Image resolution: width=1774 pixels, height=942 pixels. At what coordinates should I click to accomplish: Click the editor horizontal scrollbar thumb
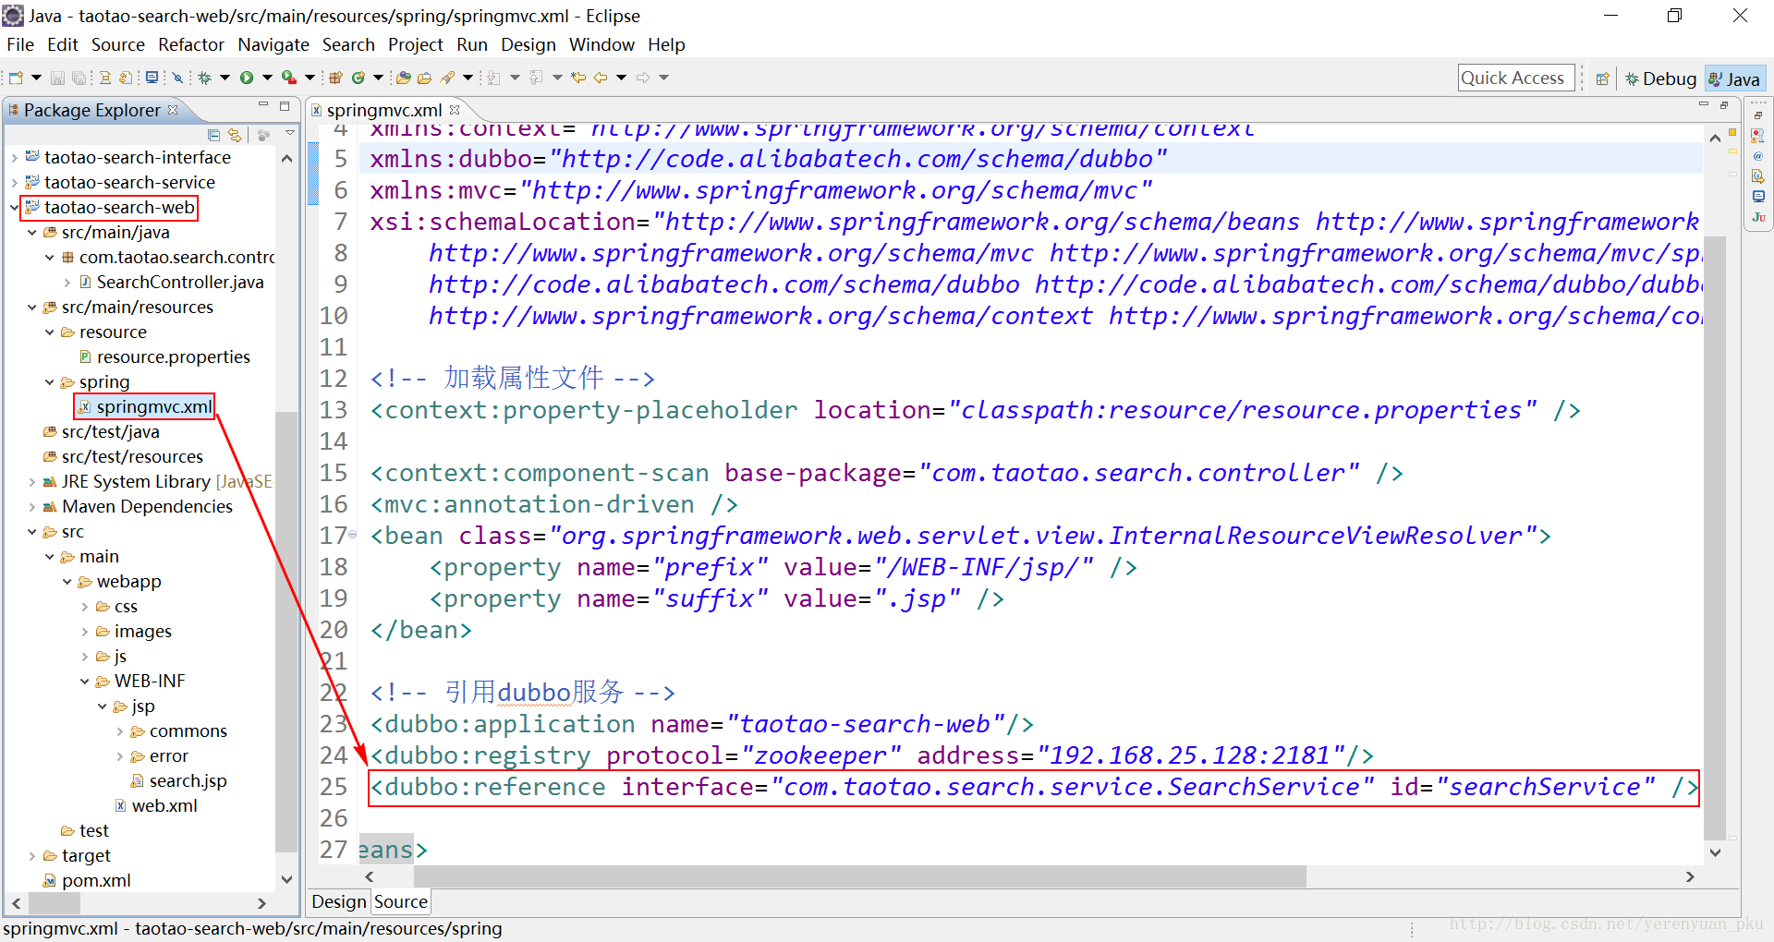point(861,876)
